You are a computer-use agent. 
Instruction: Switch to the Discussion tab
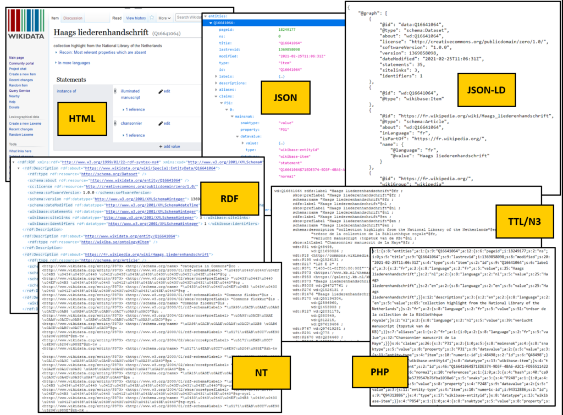pyautogui.click(x=73, y=18)
